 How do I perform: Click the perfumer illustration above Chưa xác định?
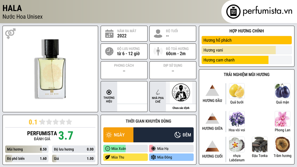click(181, 92)
